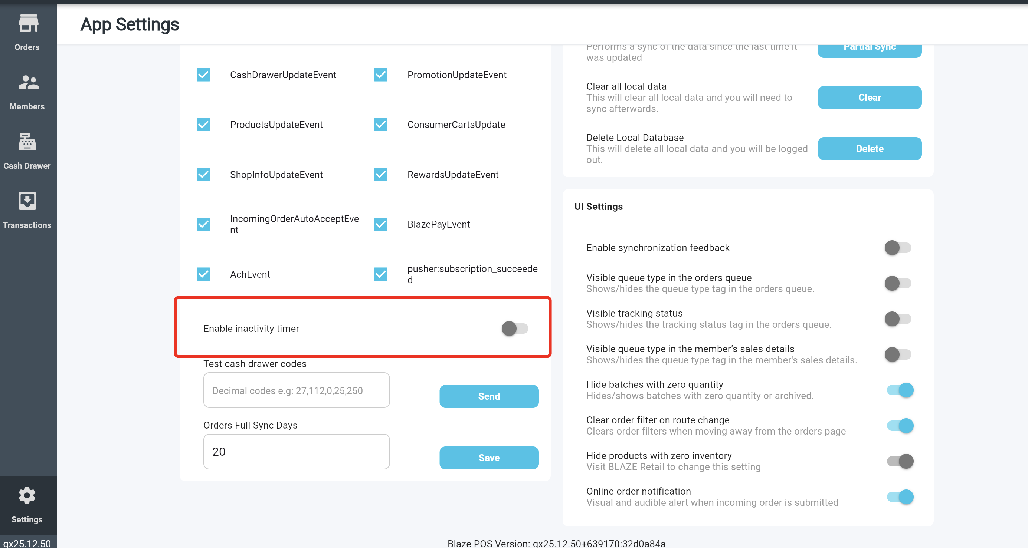Enable the inactivity timer switch

514,329
